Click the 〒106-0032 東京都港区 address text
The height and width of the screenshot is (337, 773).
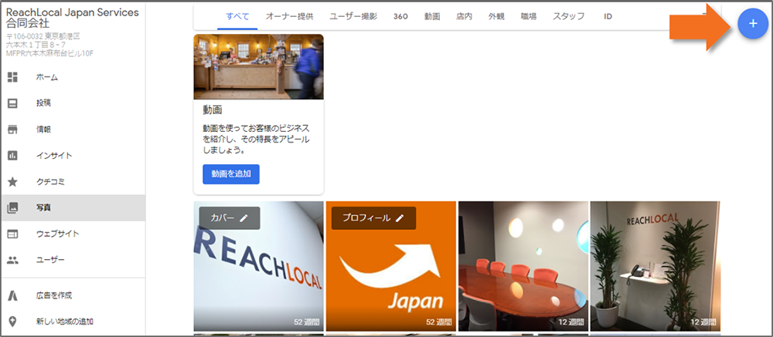pos(43,36)
